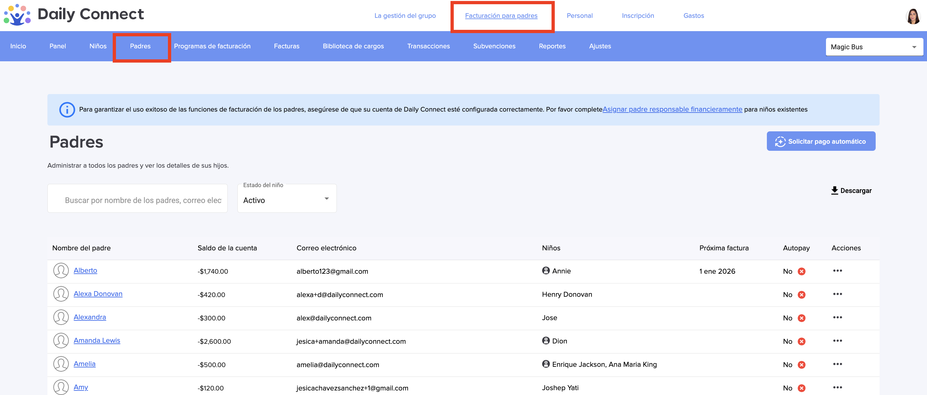Click the red Autopay status icon for Alexandra
Image resolution: width=927 pixels, height=395 pixels.
[x=801, y=318]
